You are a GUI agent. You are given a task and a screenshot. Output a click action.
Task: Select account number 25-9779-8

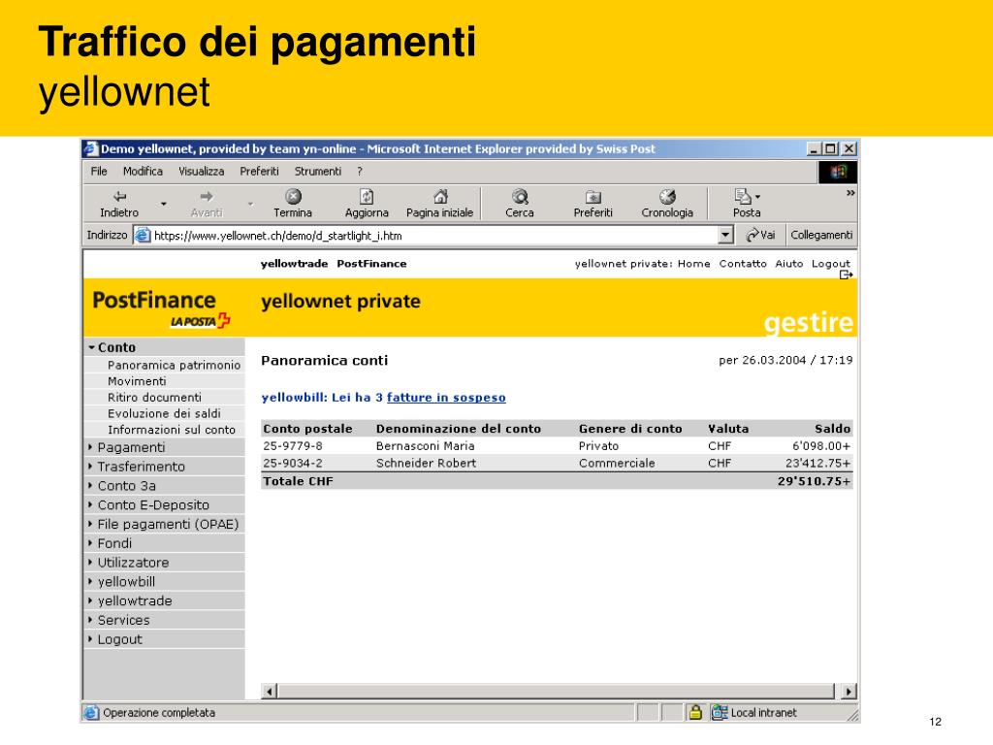coord(293,446)
